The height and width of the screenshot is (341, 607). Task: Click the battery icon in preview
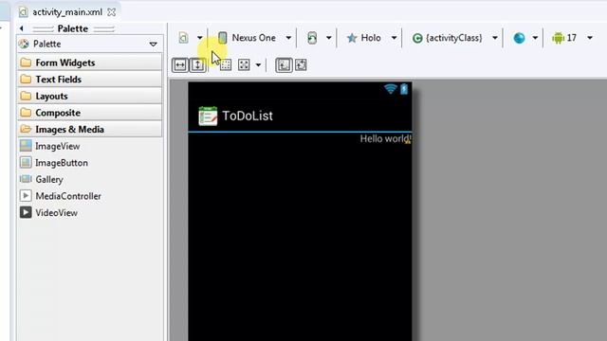[x=404, y=89]
